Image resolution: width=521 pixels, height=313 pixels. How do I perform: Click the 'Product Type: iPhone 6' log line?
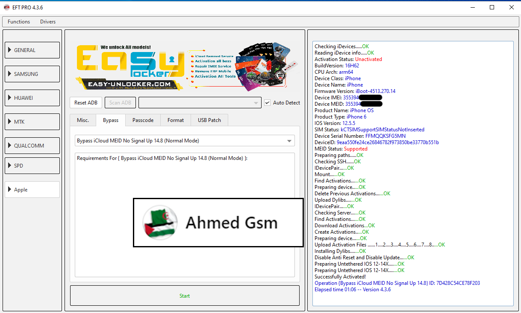coord(340,117)
